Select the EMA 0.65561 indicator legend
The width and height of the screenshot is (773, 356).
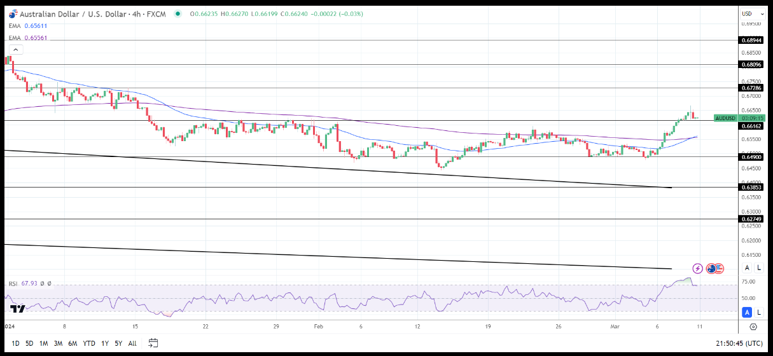(x=28, y=38)
